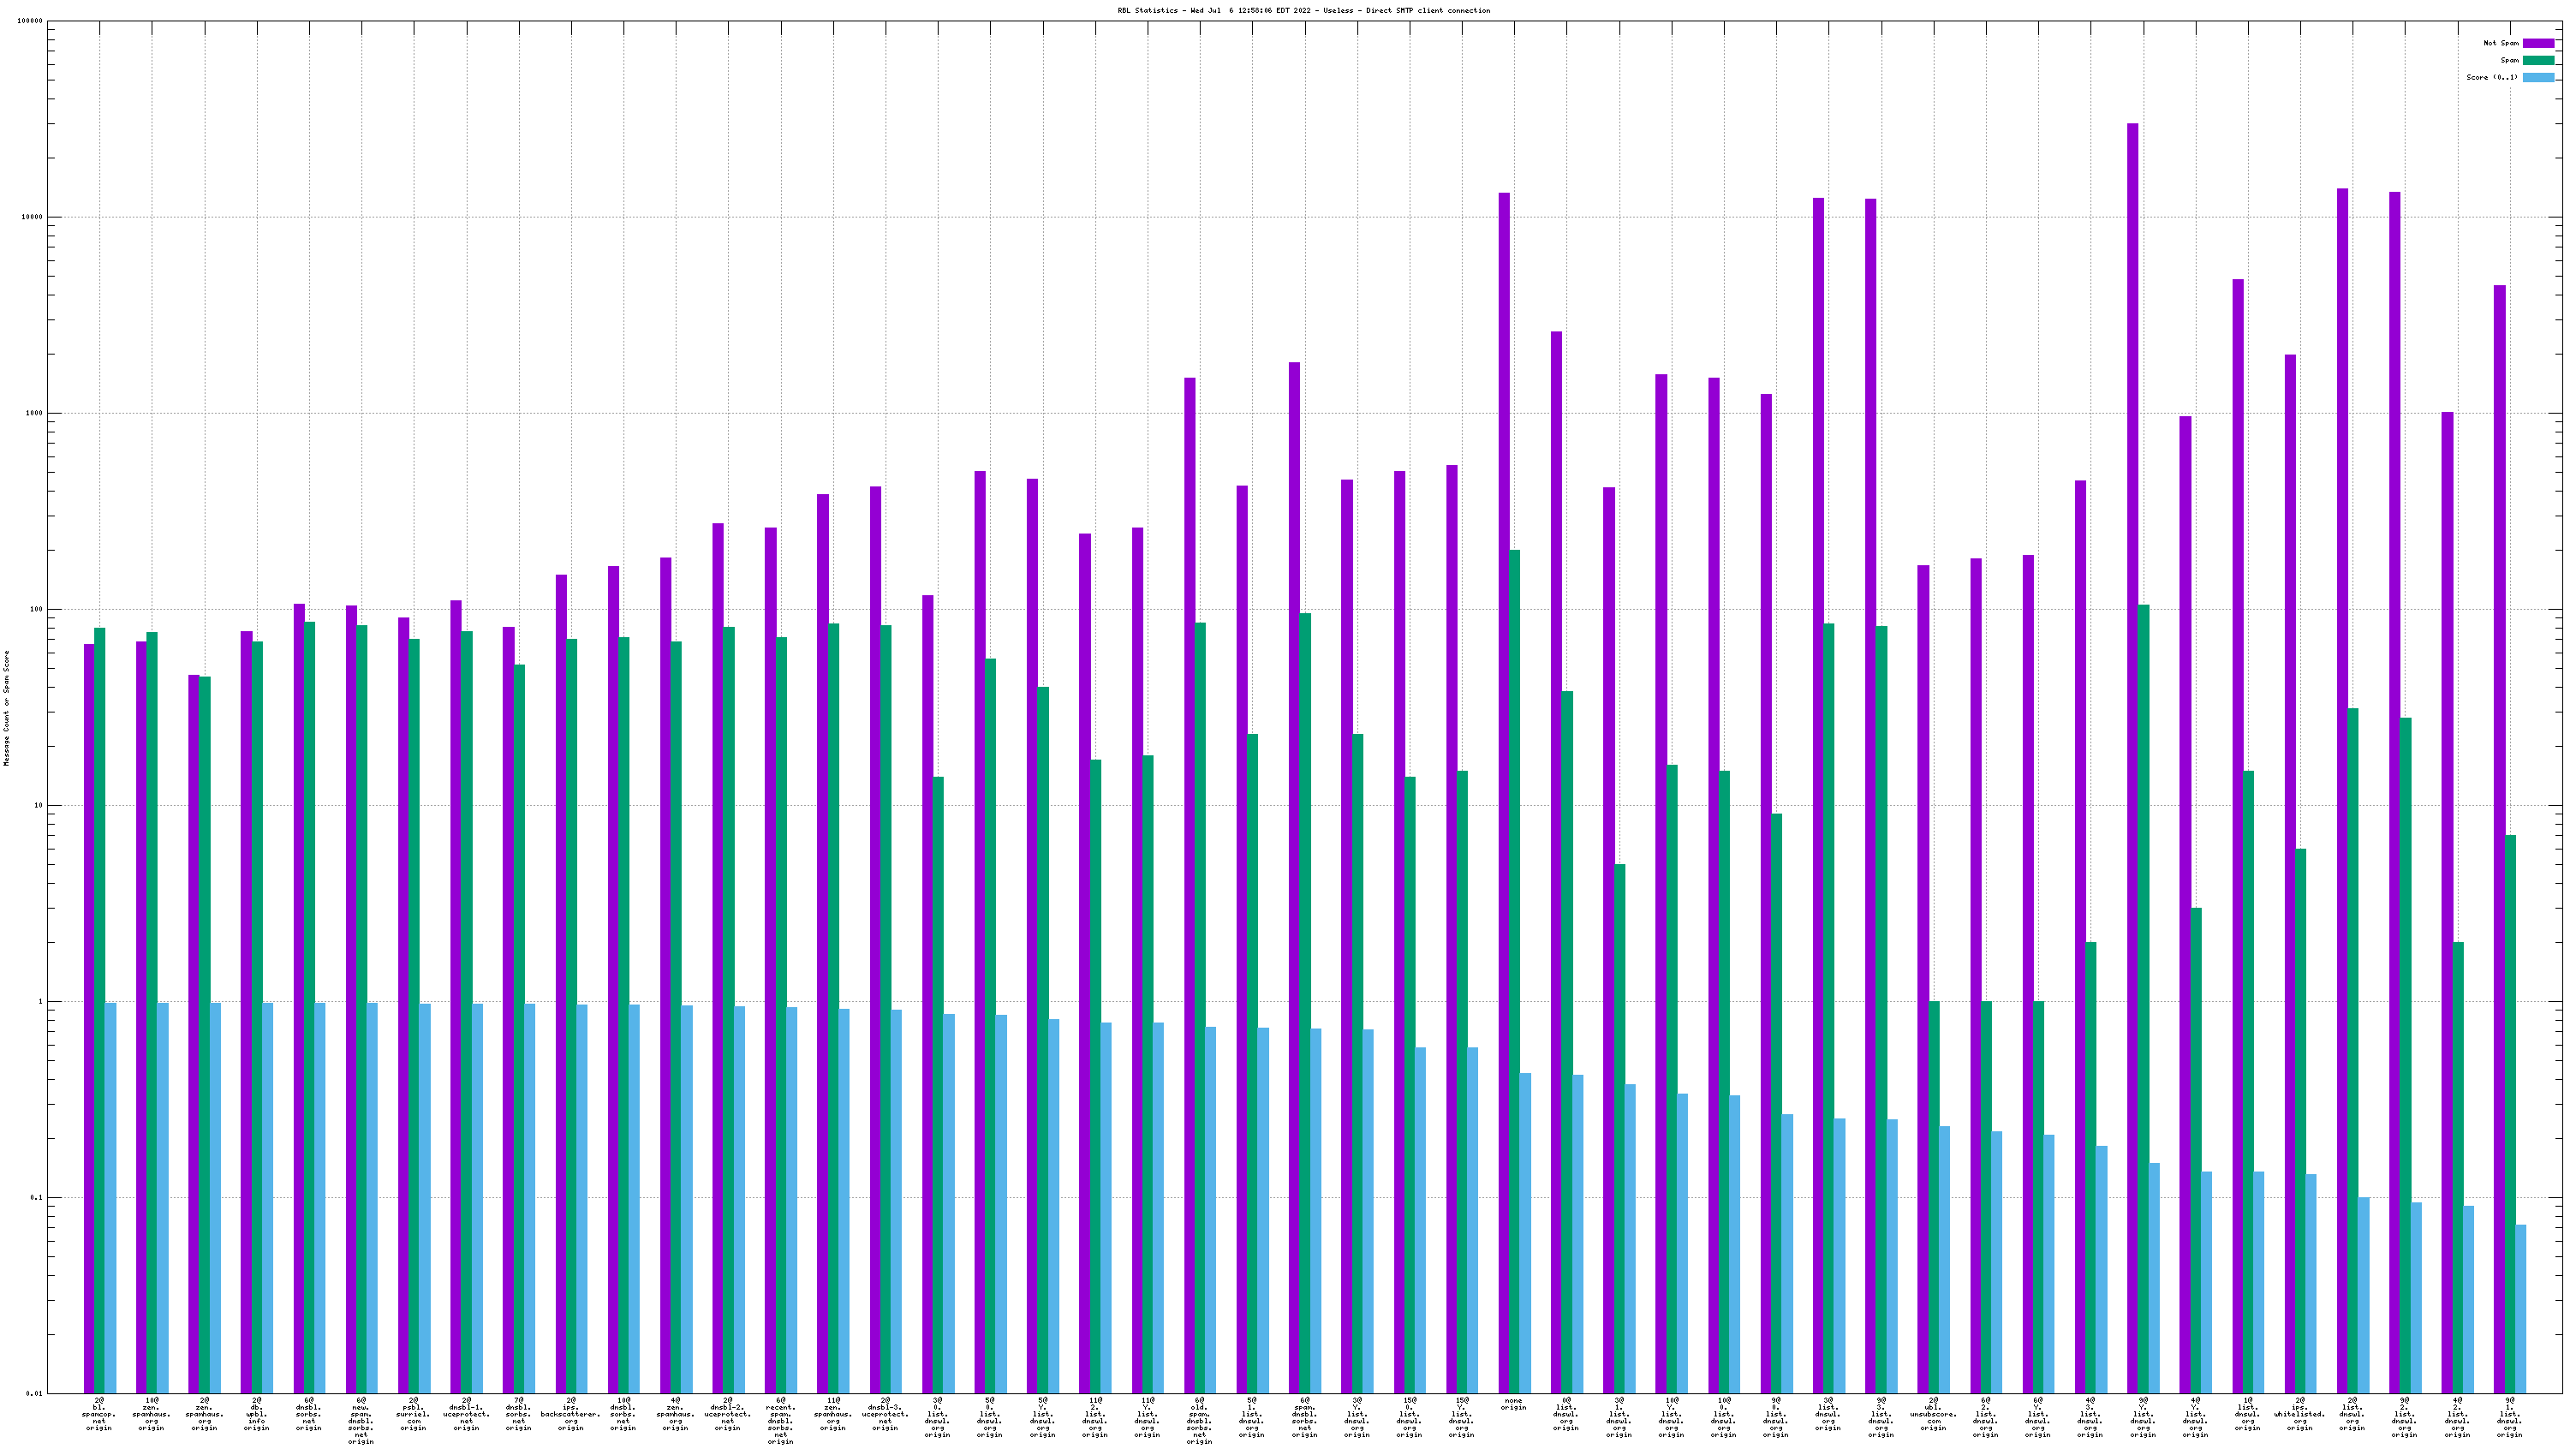Click the 100000 y-axis tick label
Viewport: 2576px width, 1449px height.
tap(30, 21)
